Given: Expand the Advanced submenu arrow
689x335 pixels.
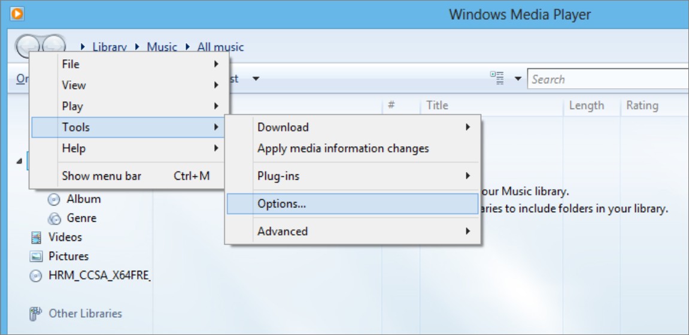Looking at the screenshot, I should click(468, 231).
